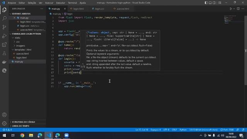The width and height of the screenshot is (247, 139).
Task: Open the Accounts menu icon
Action: point(4,115)
